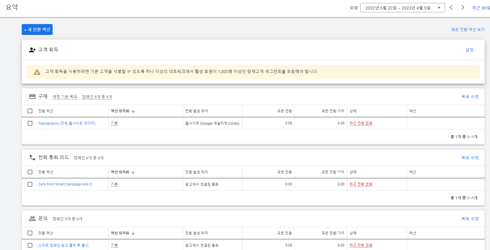
Task: Open 모든 전환 액션 보기 link
Action: [x=468, y=30]
